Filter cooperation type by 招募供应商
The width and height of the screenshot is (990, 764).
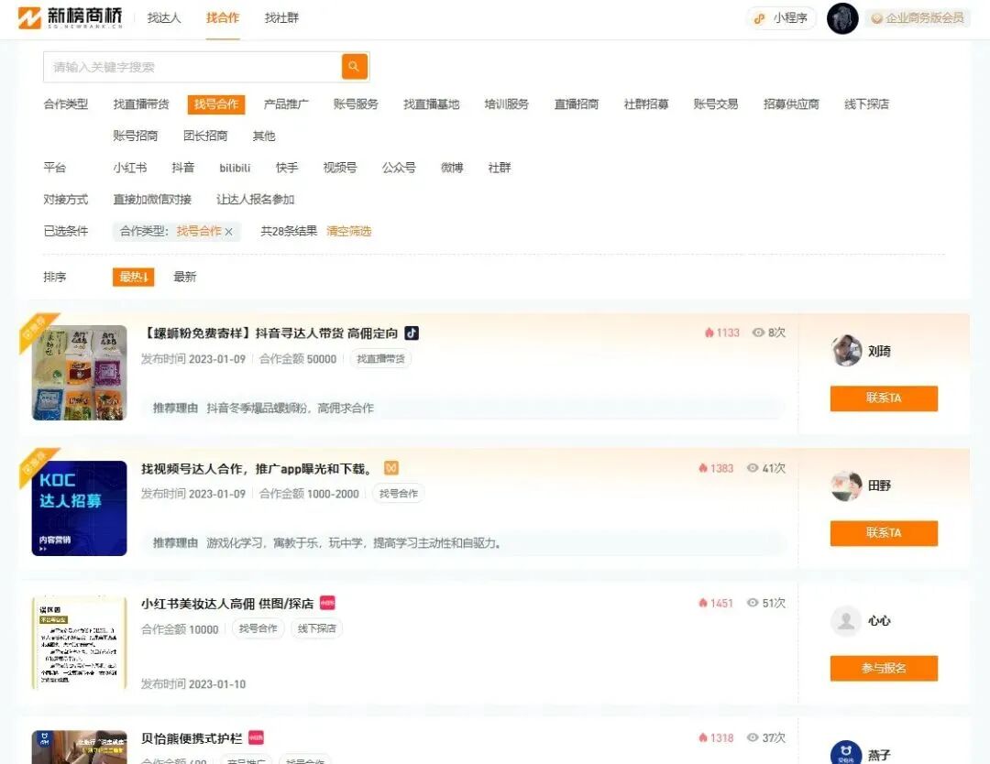coord(791,104)
